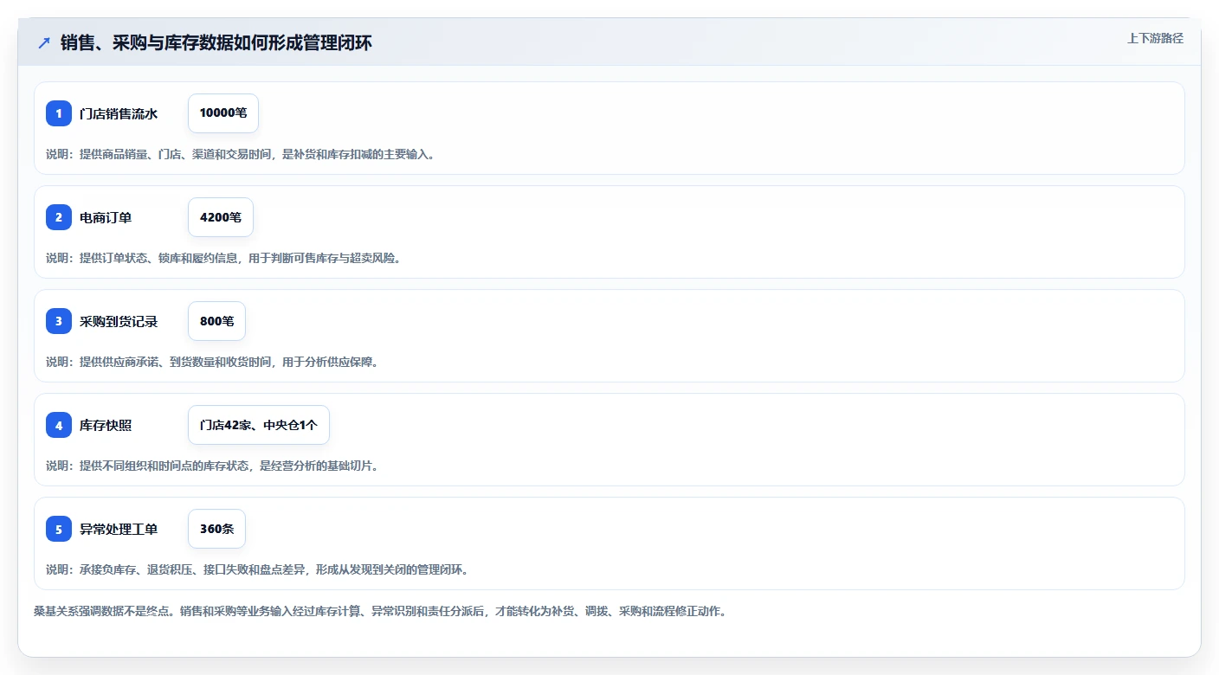Click the step 5 number badge
Image resolution: width=1219 pixels, height=675 pixels.
(x=59, y=529)
